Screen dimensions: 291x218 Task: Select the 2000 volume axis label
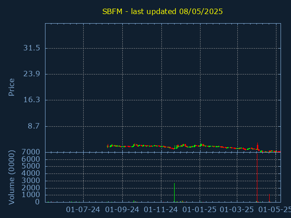coord(30,188)
